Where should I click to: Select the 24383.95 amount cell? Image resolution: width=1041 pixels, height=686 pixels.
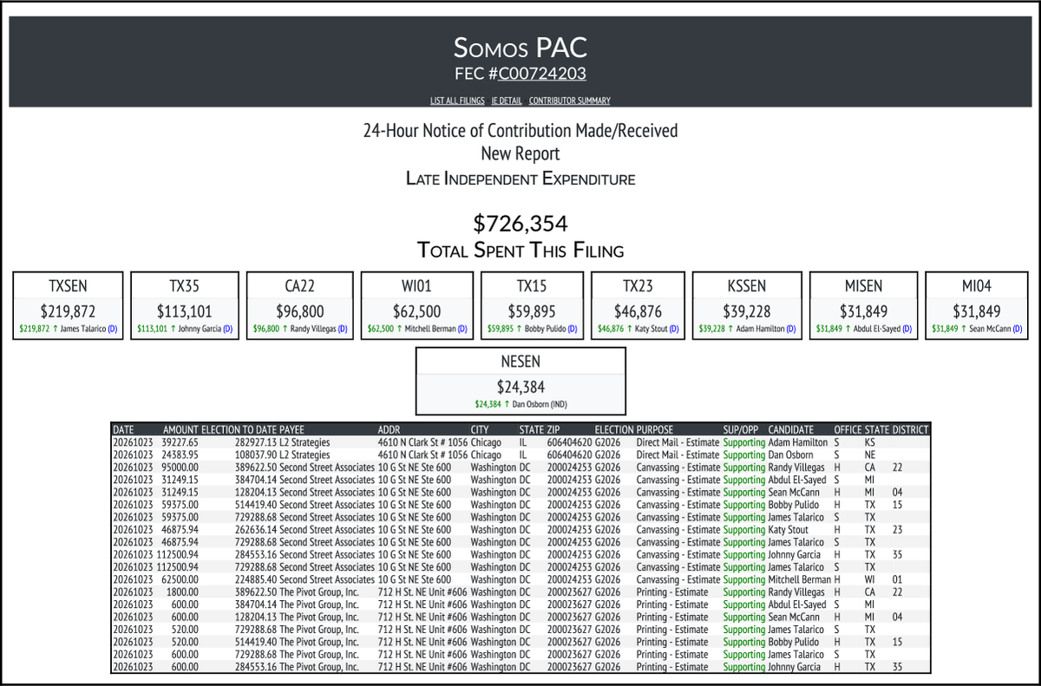[x=181, y=454]
